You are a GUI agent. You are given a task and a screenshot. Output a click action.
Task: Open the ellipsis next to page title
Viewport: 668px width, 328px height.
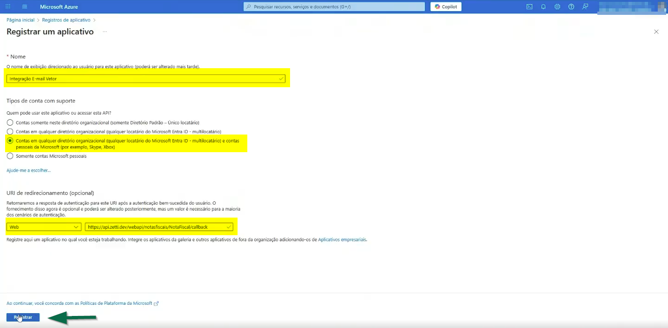105,32
